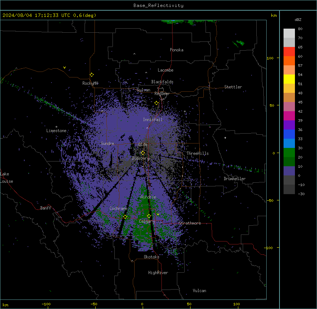Click the white plus marker north of Drumheller

point(225,138)
